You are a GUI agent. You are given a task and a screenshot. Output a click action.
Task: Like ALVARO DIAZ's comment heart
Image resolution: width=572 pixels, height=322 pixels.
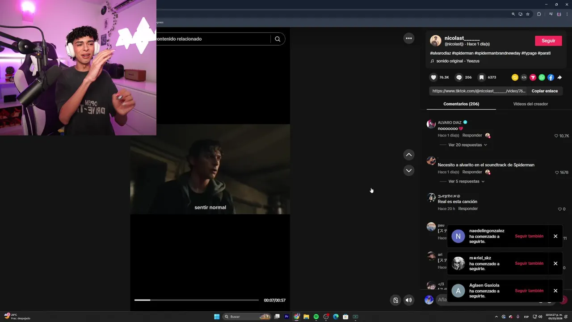(556, 136)
